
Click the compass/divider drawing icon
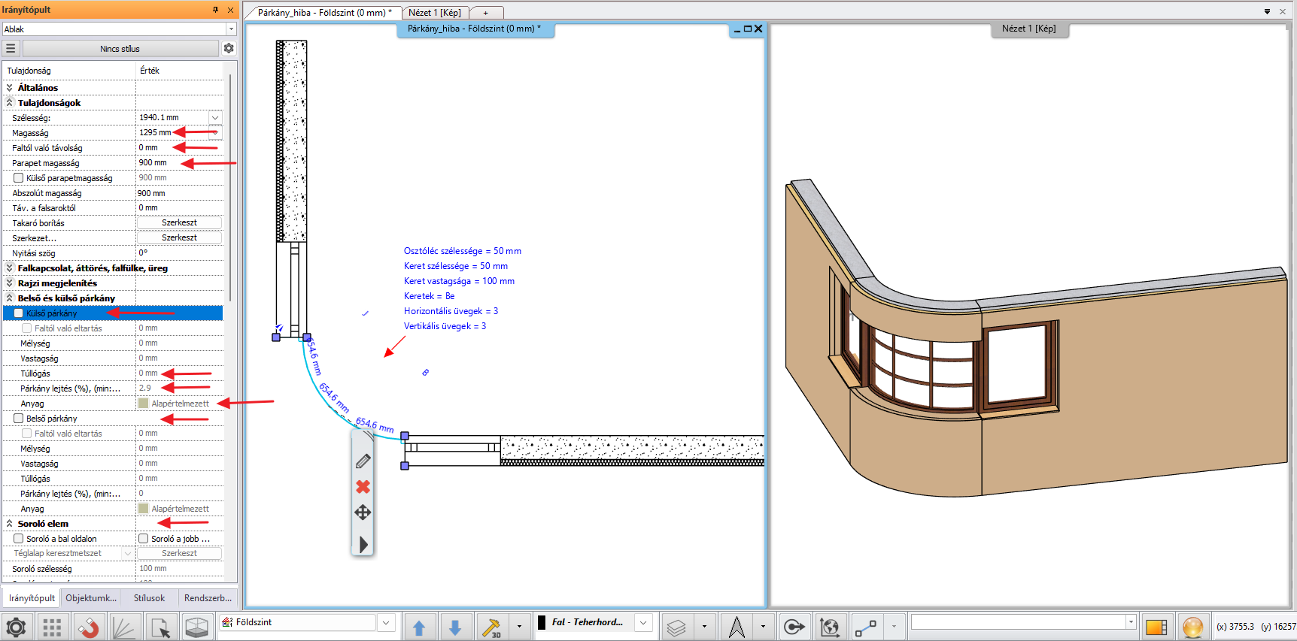(737, 627)
